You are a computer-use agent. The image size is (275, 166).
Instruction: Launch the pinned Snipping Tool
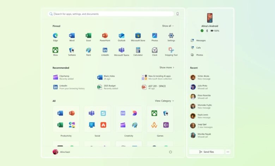click(171, 52)
